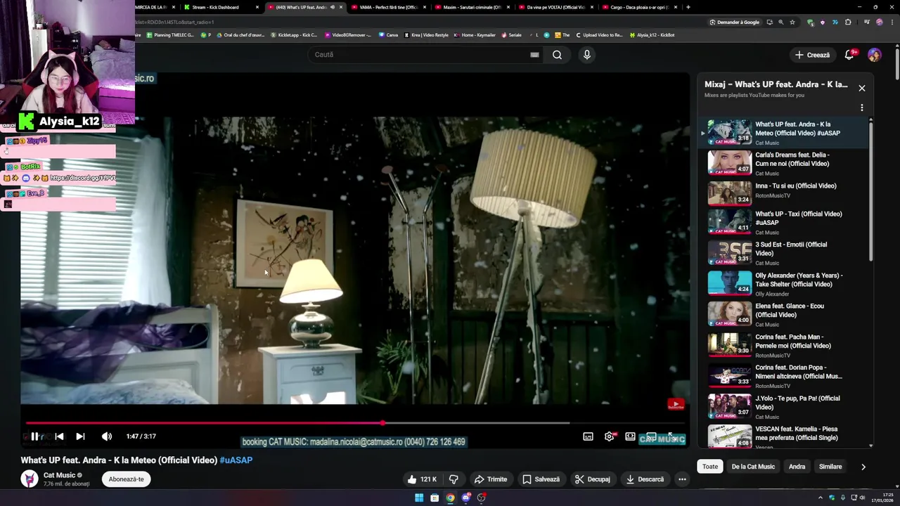Select the Similare filter chip
Viewport: 900px width, 506px height.
point(830,467)
